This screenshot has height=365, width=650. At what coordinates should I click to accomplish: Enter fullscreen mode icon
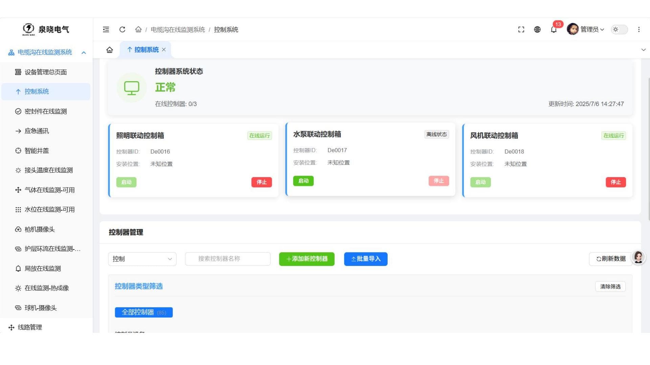[x=521, y=29]
